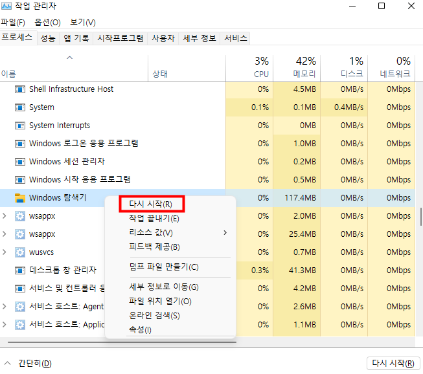The width and height of the screenshot is (423, 374).
Task: Choose 피드백 제공(B) in the context menu
Action: click(x=154, y=247)
